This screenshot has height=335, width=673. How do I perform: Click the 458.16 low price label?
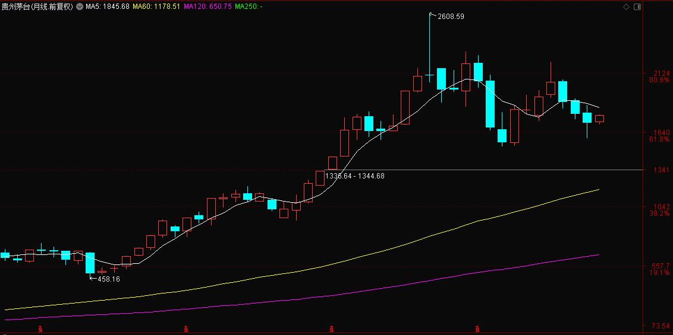[x=109, y=279]
